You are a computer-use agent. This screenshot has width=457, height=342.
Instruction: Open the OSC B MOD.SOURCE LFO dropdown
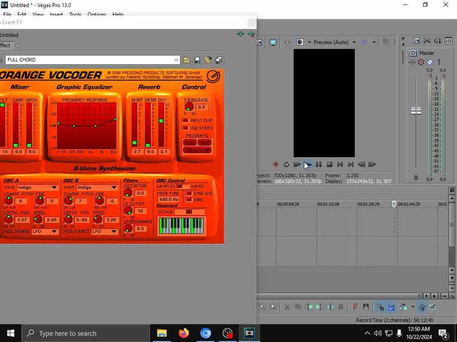pyautogui.click(x=114, y=232)
